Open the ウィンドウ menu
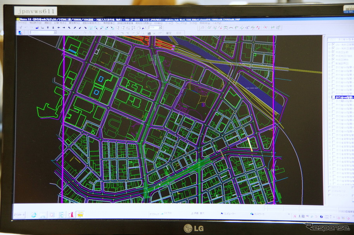354x235 pixels. click(181, 23)
